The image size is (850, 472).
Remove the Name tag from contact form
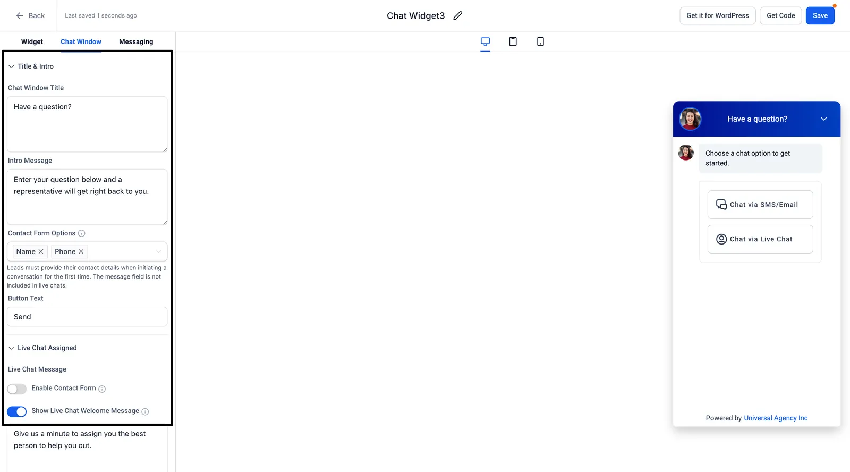41,251
